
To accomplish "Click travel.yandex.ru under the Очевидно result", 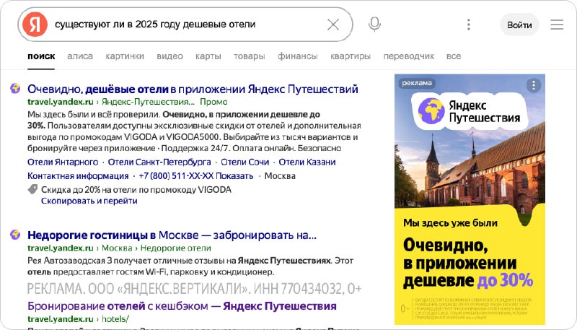I will pos(61,102).
